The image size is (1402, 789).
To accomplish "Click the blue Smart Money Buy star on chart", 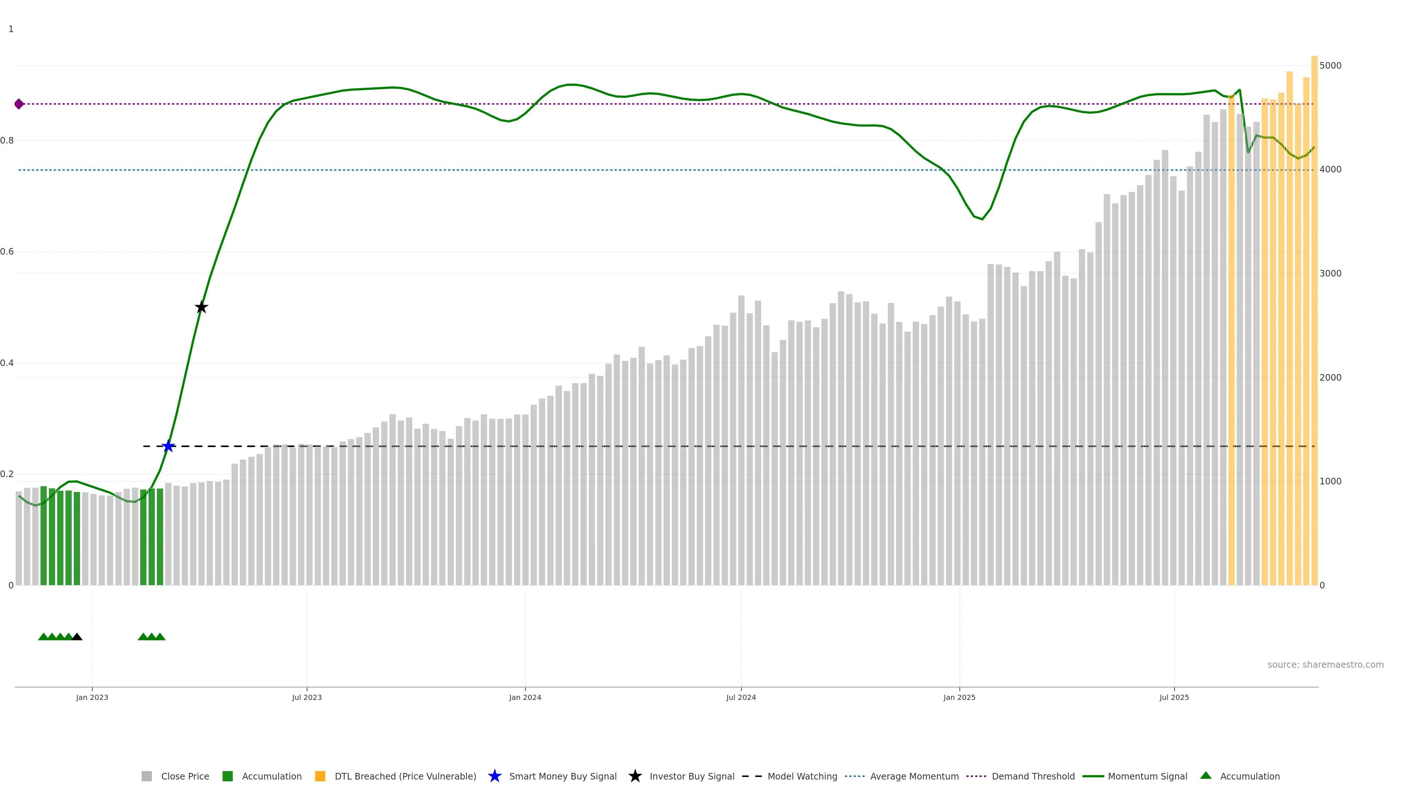I will [168, 446].
